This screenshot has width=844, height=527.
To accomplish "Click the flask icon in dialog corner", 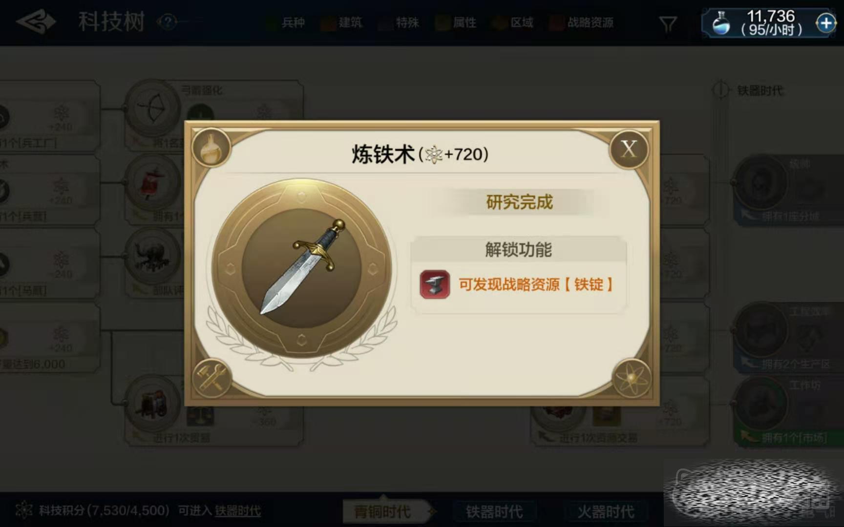I will (x=211, y=147).
